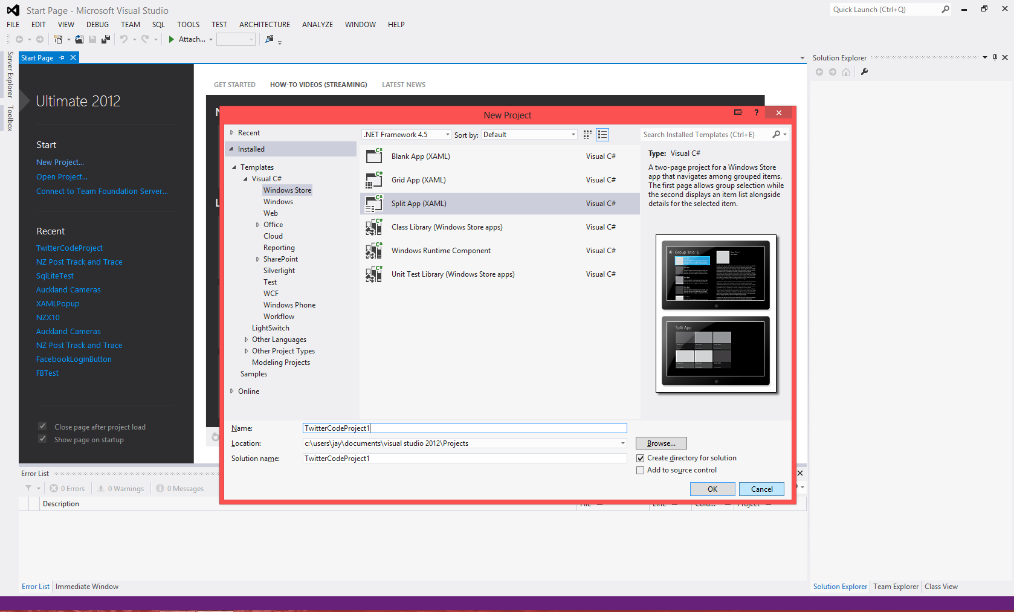Screen dimensions: 1014x612
Task: Switch to Team Explorer tab
Action: click(x=896, y=587)
